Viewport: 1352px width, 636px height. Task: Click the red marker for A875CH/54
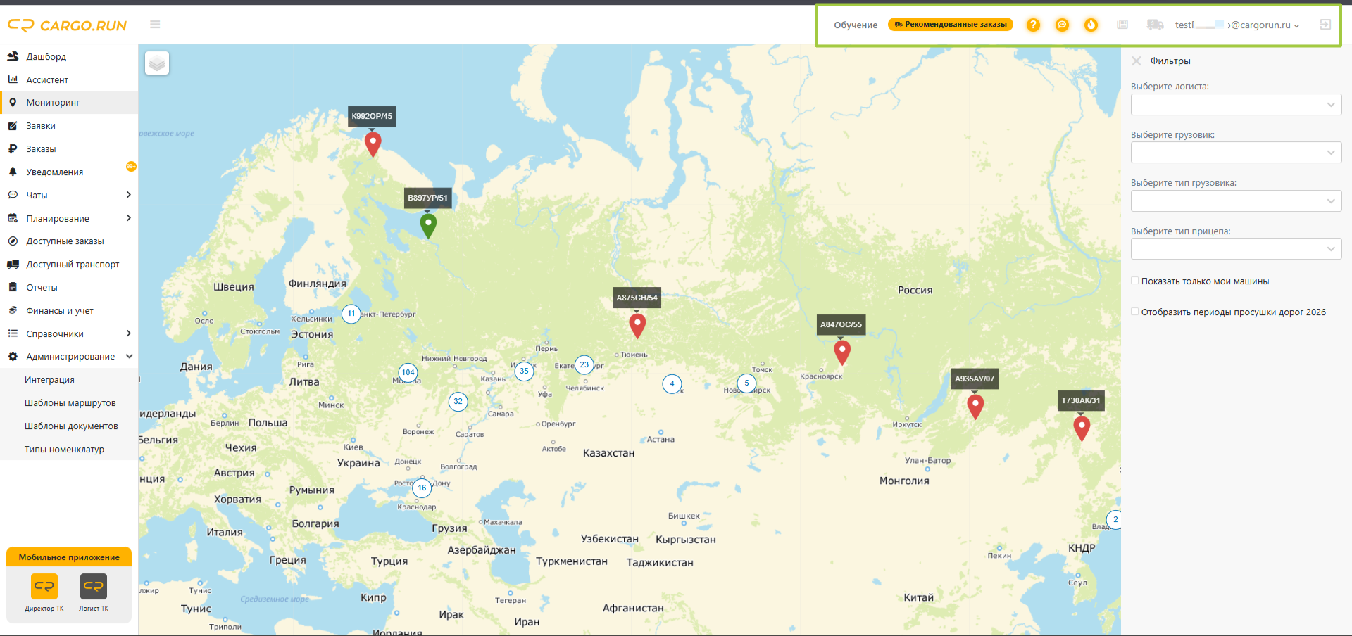[637, 326]
